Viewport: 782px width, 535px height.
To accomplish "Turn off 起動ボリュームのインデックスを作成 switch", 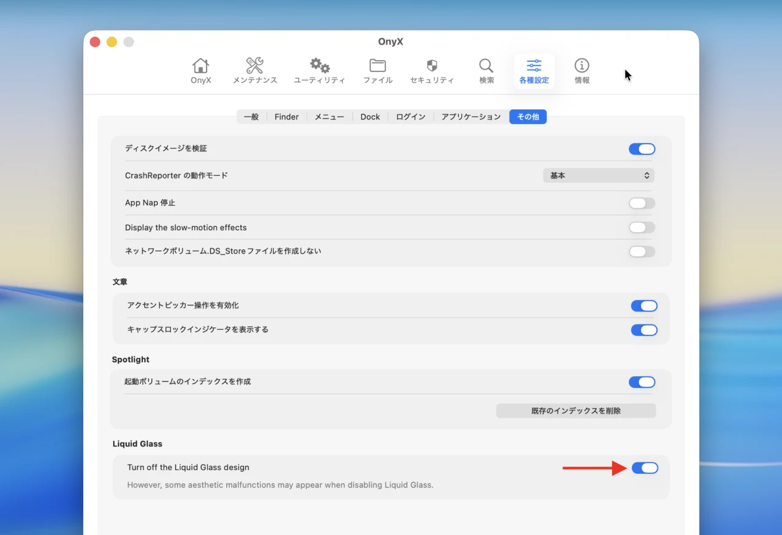I will [641, 382].
